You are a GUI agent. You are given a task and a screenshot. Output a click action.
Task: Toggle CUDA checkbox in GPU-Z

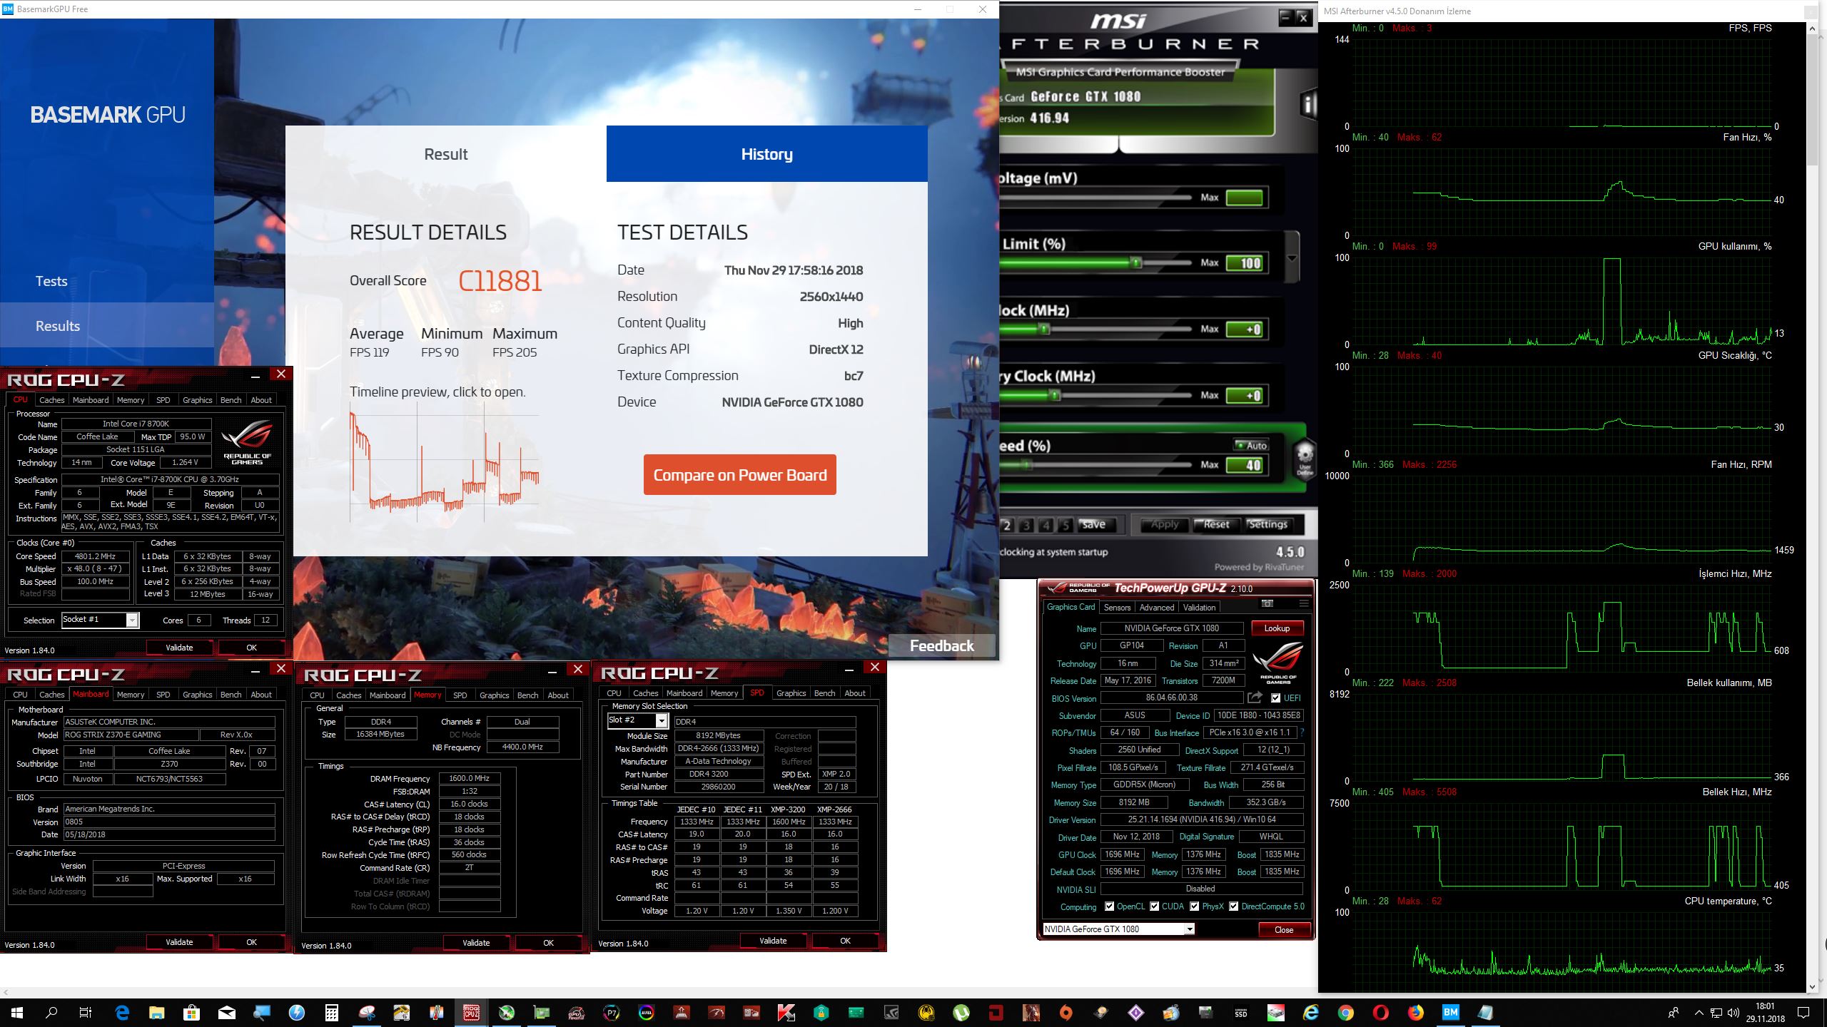tap(1154, 906)
